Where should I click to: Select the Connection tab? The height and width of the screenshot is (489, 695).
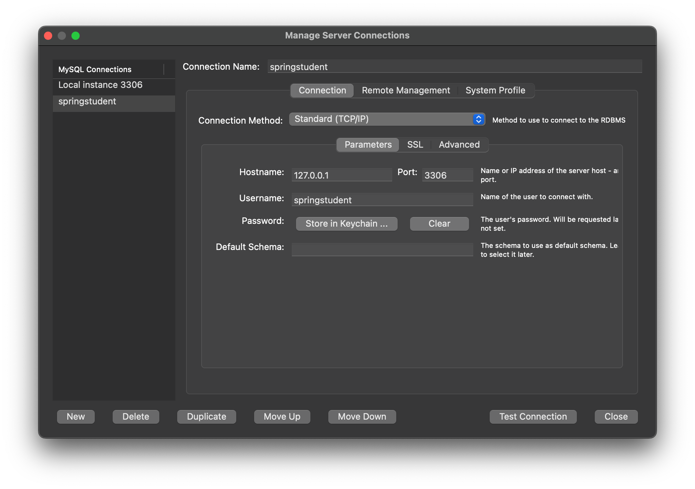point(322,90)
